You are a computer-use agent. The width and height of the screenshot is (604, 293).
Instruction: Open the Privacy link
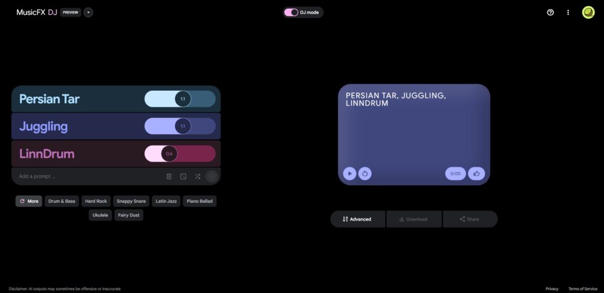552,289
